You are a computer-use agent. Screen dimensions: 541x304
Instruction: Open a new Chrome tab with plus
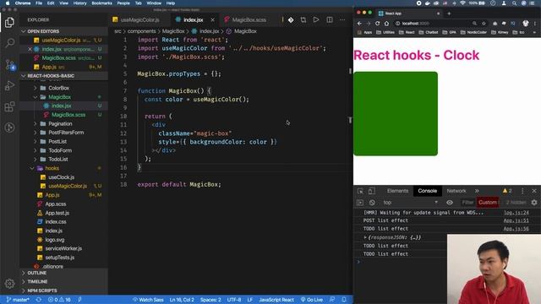[449, 14]
